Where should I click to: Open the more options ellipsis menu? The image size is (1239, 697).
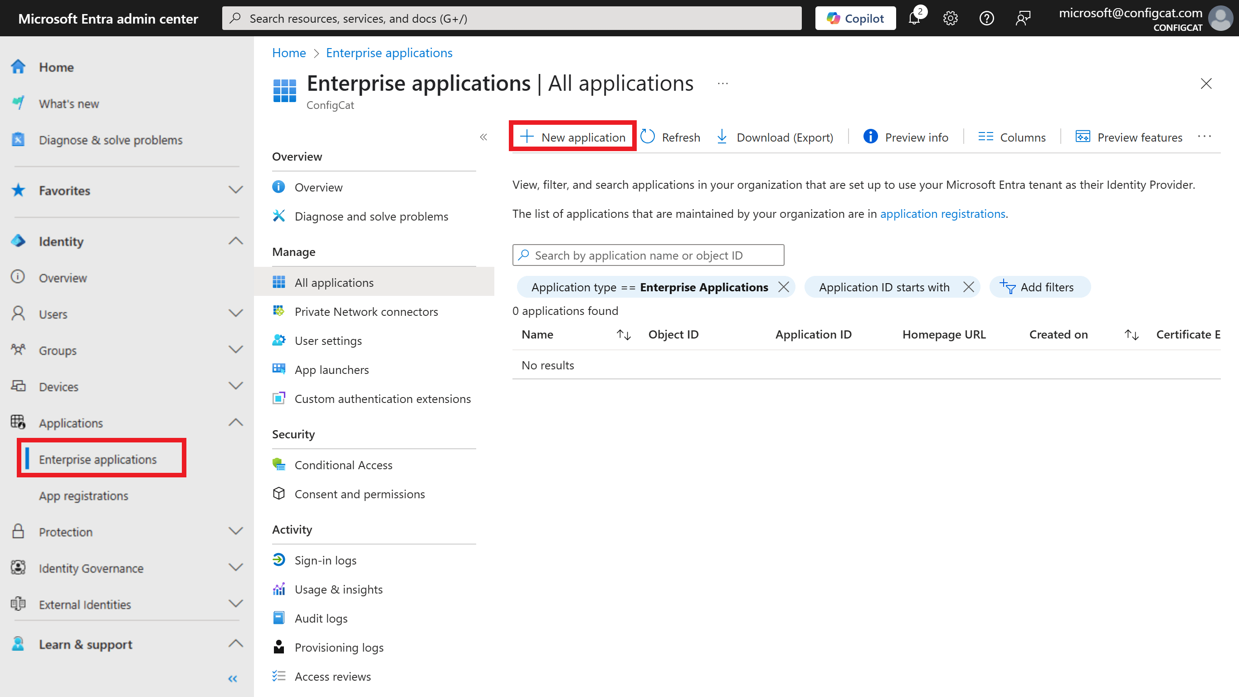click(1205, 136)
